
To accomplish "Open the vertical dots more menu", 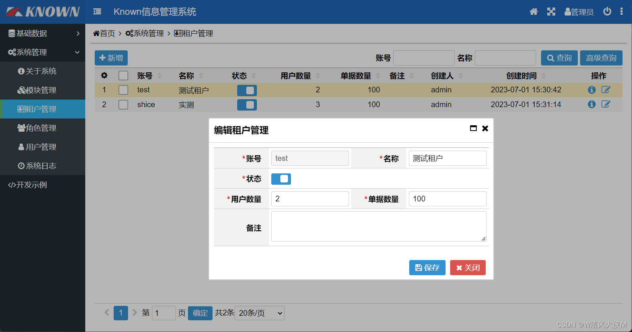I will click(621, 11).
